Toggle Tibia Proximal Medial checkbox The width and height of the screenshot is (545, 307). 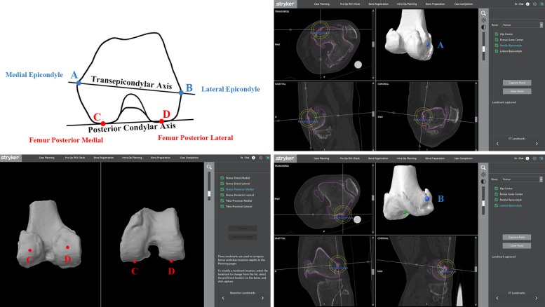[x=222, y=200]
